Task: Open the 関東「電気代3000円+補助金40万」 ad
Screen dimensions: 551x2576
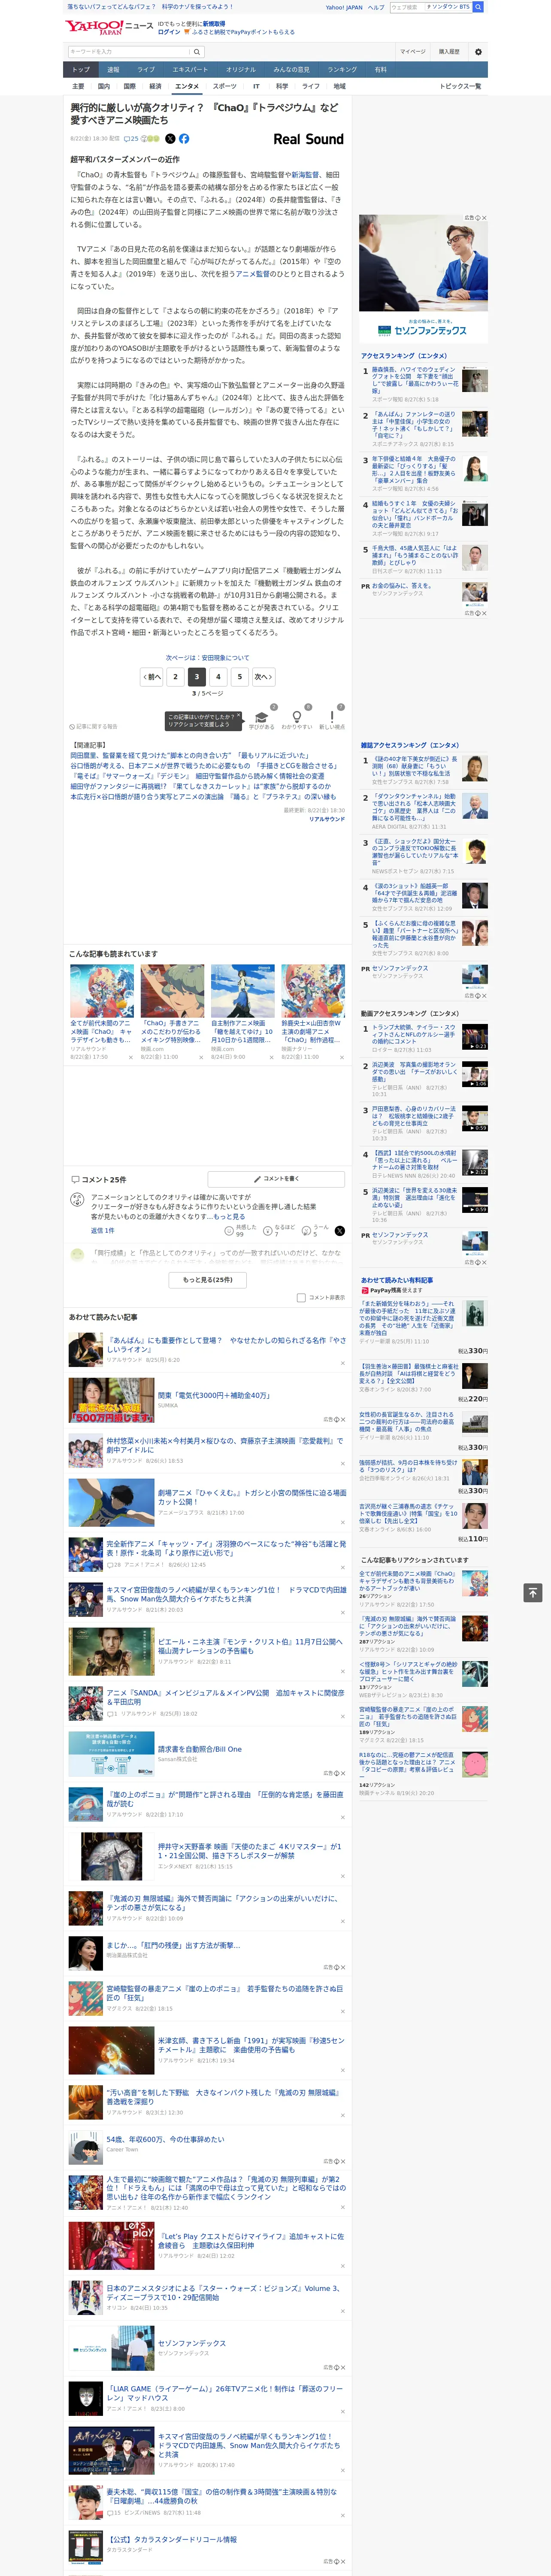Action: (x=214, y=1395)
